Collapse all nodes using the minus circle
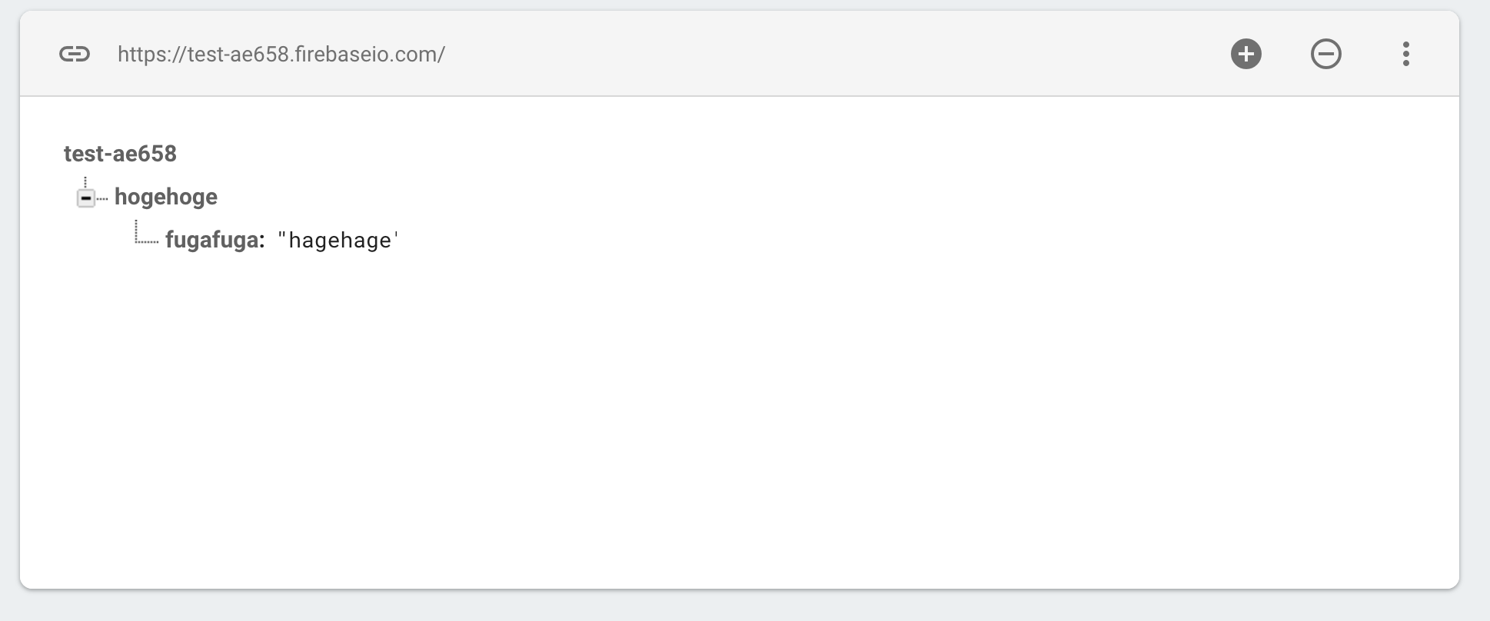 (1326, 54)
